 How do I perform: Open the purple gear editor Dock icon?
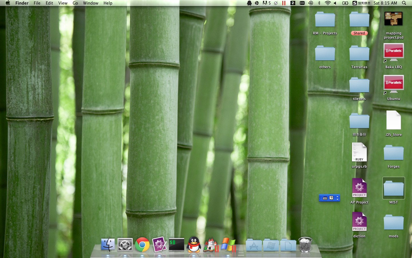159,245
